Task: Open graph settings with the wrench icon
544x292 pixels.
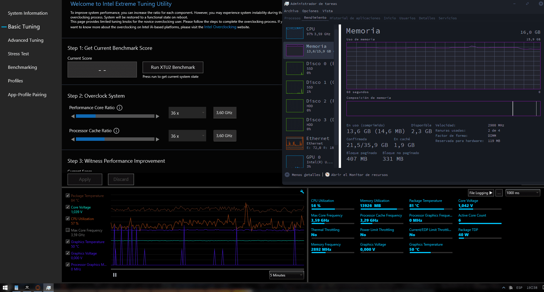Action: [302, 192]
